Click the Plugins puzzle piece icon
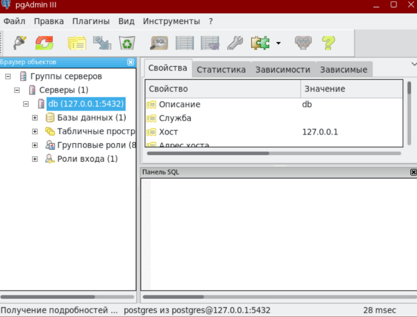 pos(260,43)
